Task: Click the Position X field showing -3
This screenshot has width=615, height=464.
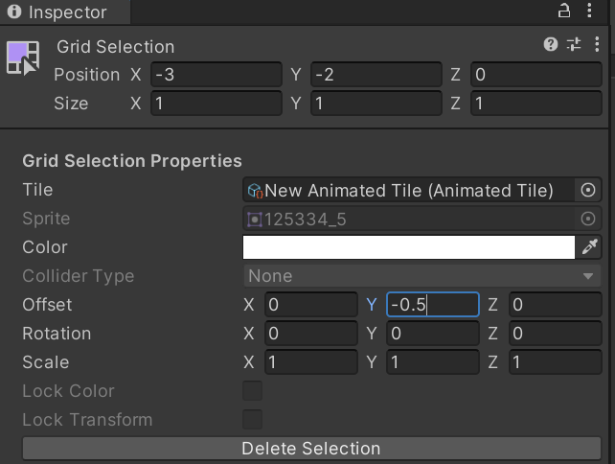Action: (x=216, y=75)
